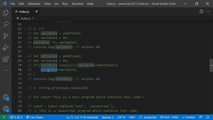Open the Search view in activity bar

tap(6, 24)
